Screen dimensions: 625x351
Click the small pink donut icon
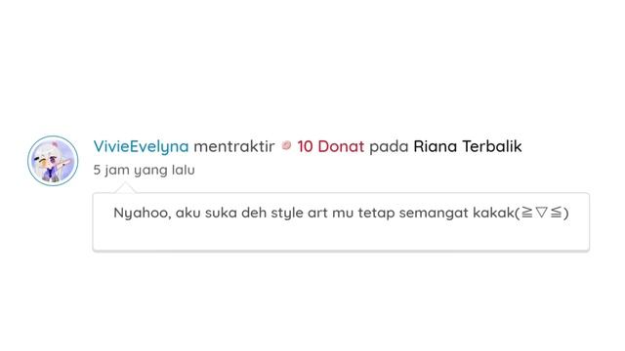pyautogui.click(x=286, y=146)
